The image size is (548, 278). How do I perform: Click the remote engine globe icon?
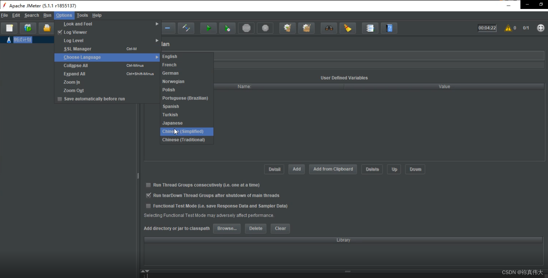coord(541,28)
